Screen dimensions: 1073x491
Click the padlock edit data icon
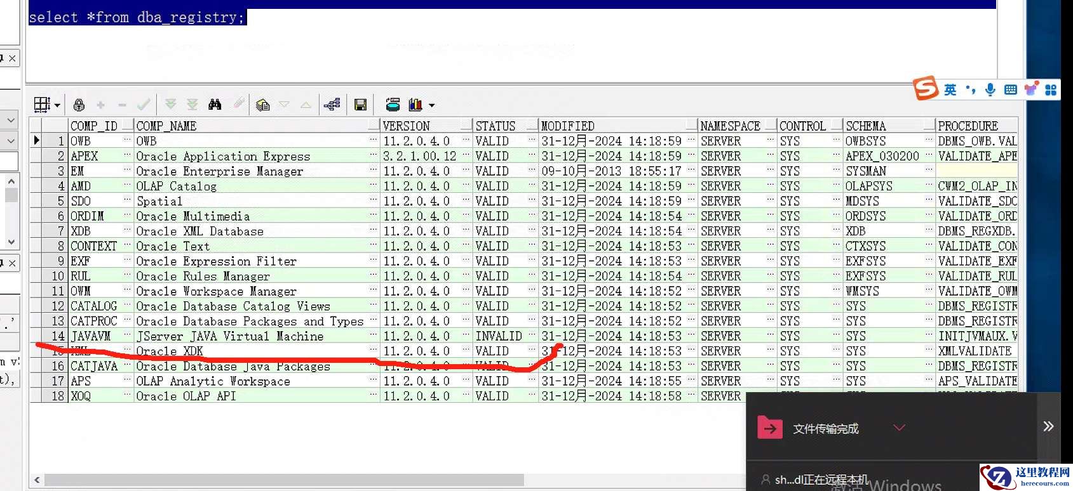(79, 105)
